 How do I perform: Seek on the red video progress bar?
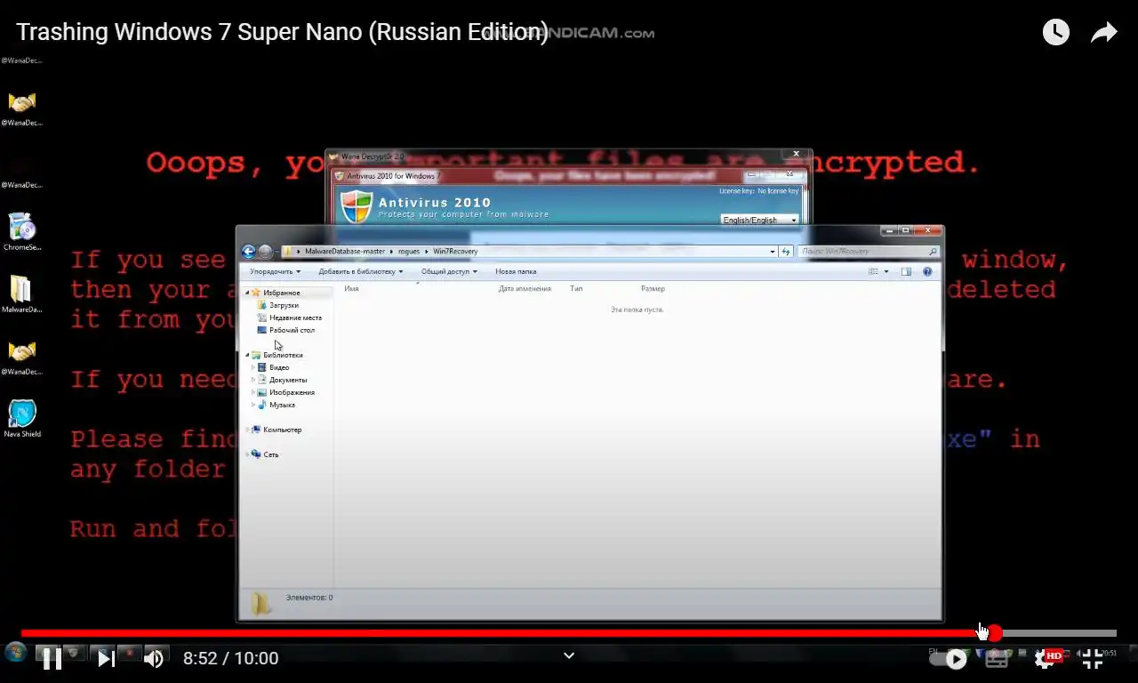tap(569, 633)
